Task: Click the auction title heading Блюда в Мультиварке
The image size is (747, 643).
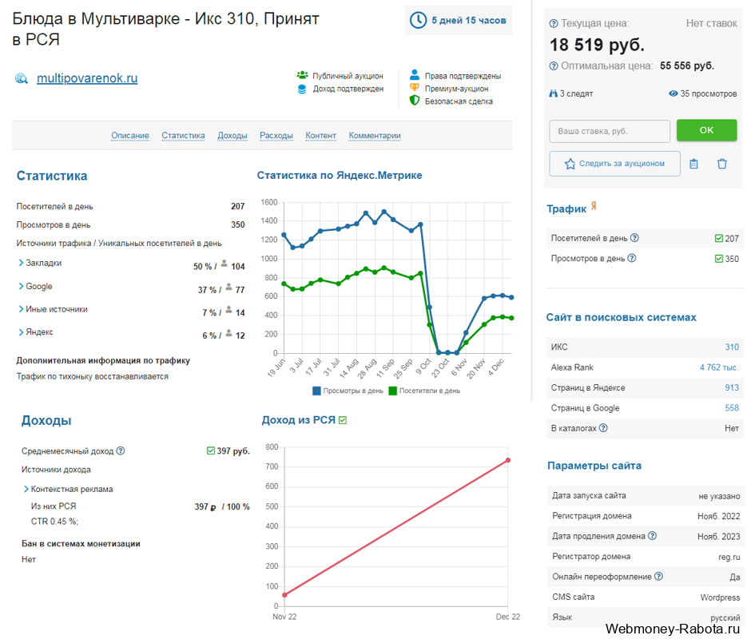Action: 165,29
